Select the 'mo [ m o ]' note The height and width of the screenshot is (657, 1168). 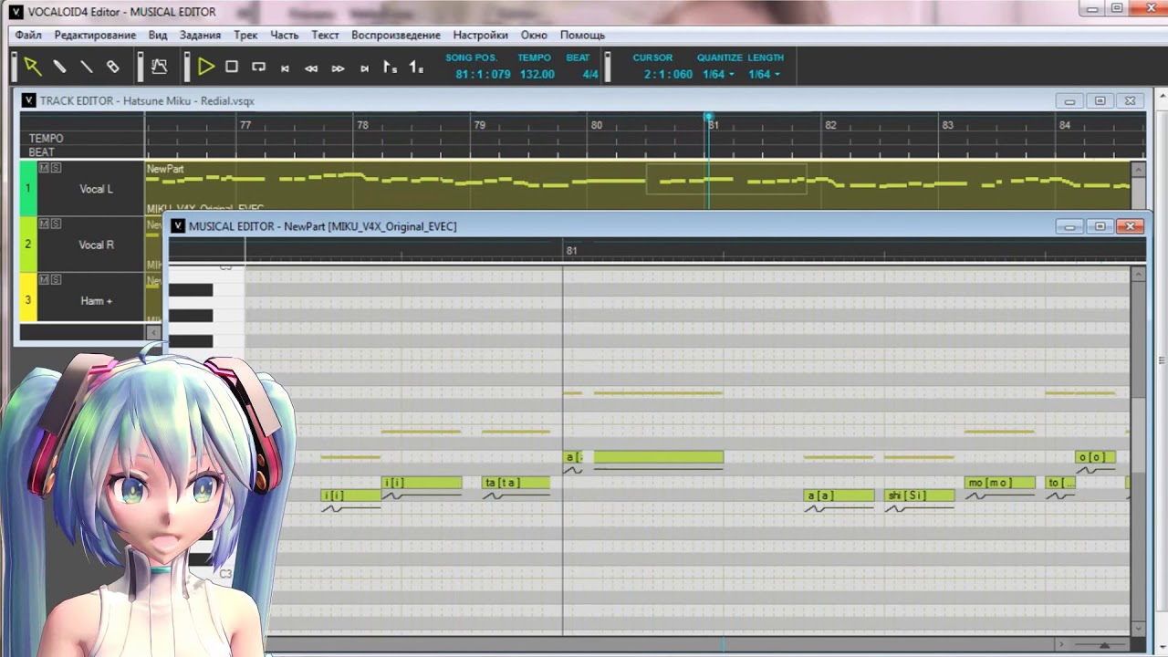click(1000, 483)
